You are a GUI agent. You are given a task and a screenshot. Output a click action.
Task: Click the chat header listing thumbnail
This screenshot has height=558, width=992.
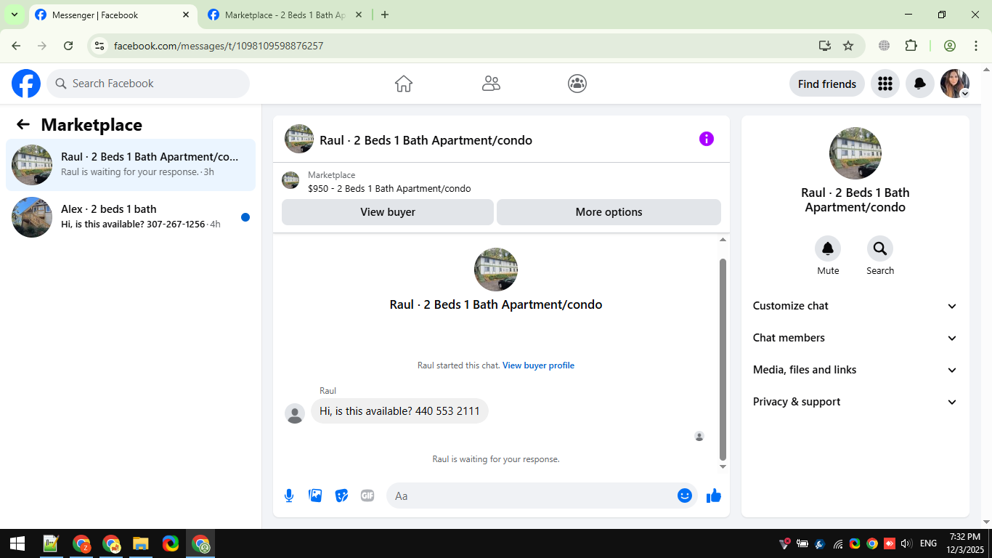click(x=299, y=139)
